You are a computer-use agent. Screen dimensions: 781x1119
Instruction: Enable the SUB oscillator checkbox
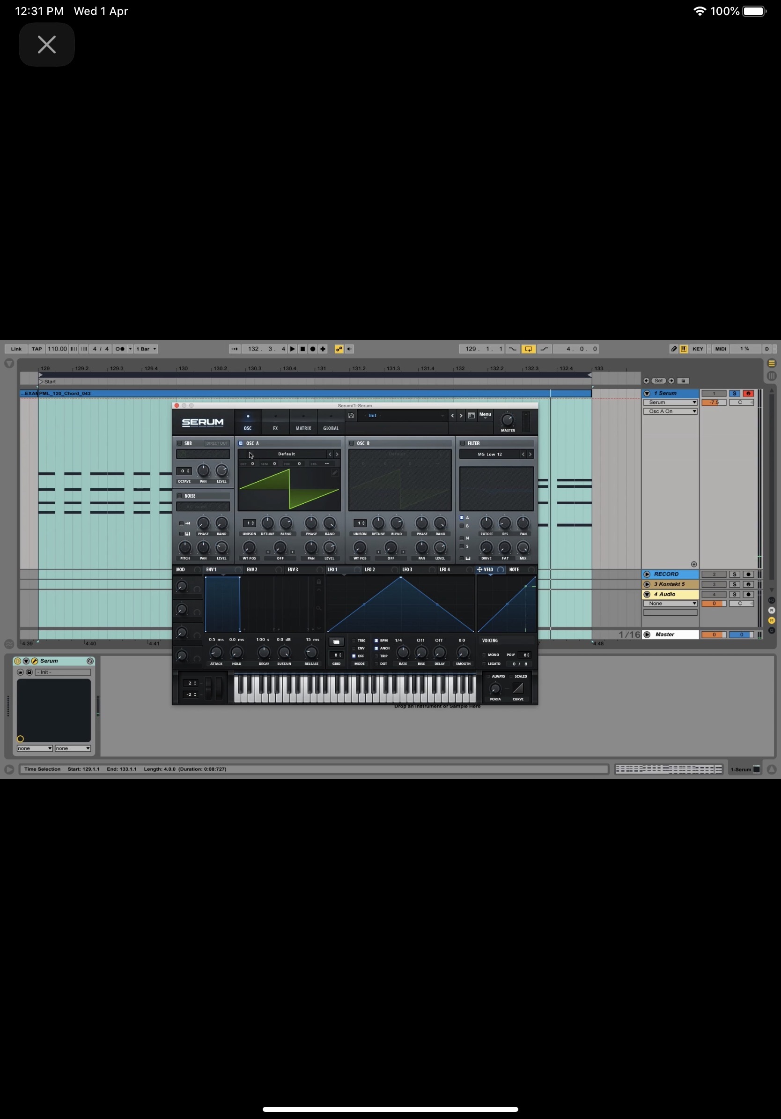point(179,443)
